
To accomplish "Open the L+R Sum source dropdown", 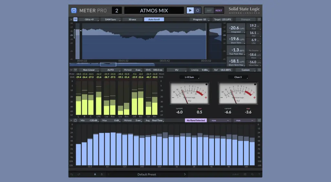I will 189,77.
